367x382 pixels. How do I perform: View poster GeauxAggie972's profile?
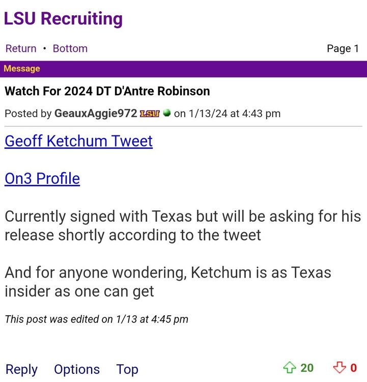tap(96, 114)
